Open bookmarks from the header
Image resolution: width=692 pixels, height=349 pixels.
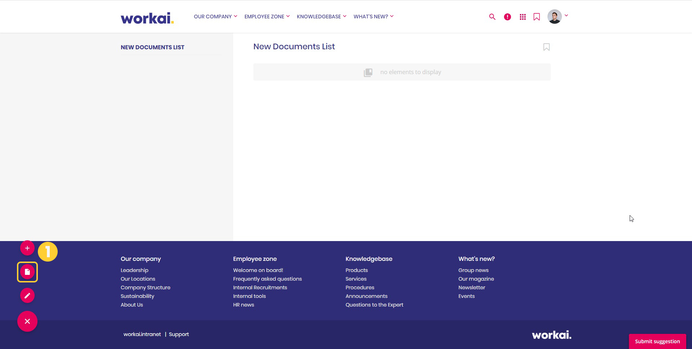coord(537,17)
